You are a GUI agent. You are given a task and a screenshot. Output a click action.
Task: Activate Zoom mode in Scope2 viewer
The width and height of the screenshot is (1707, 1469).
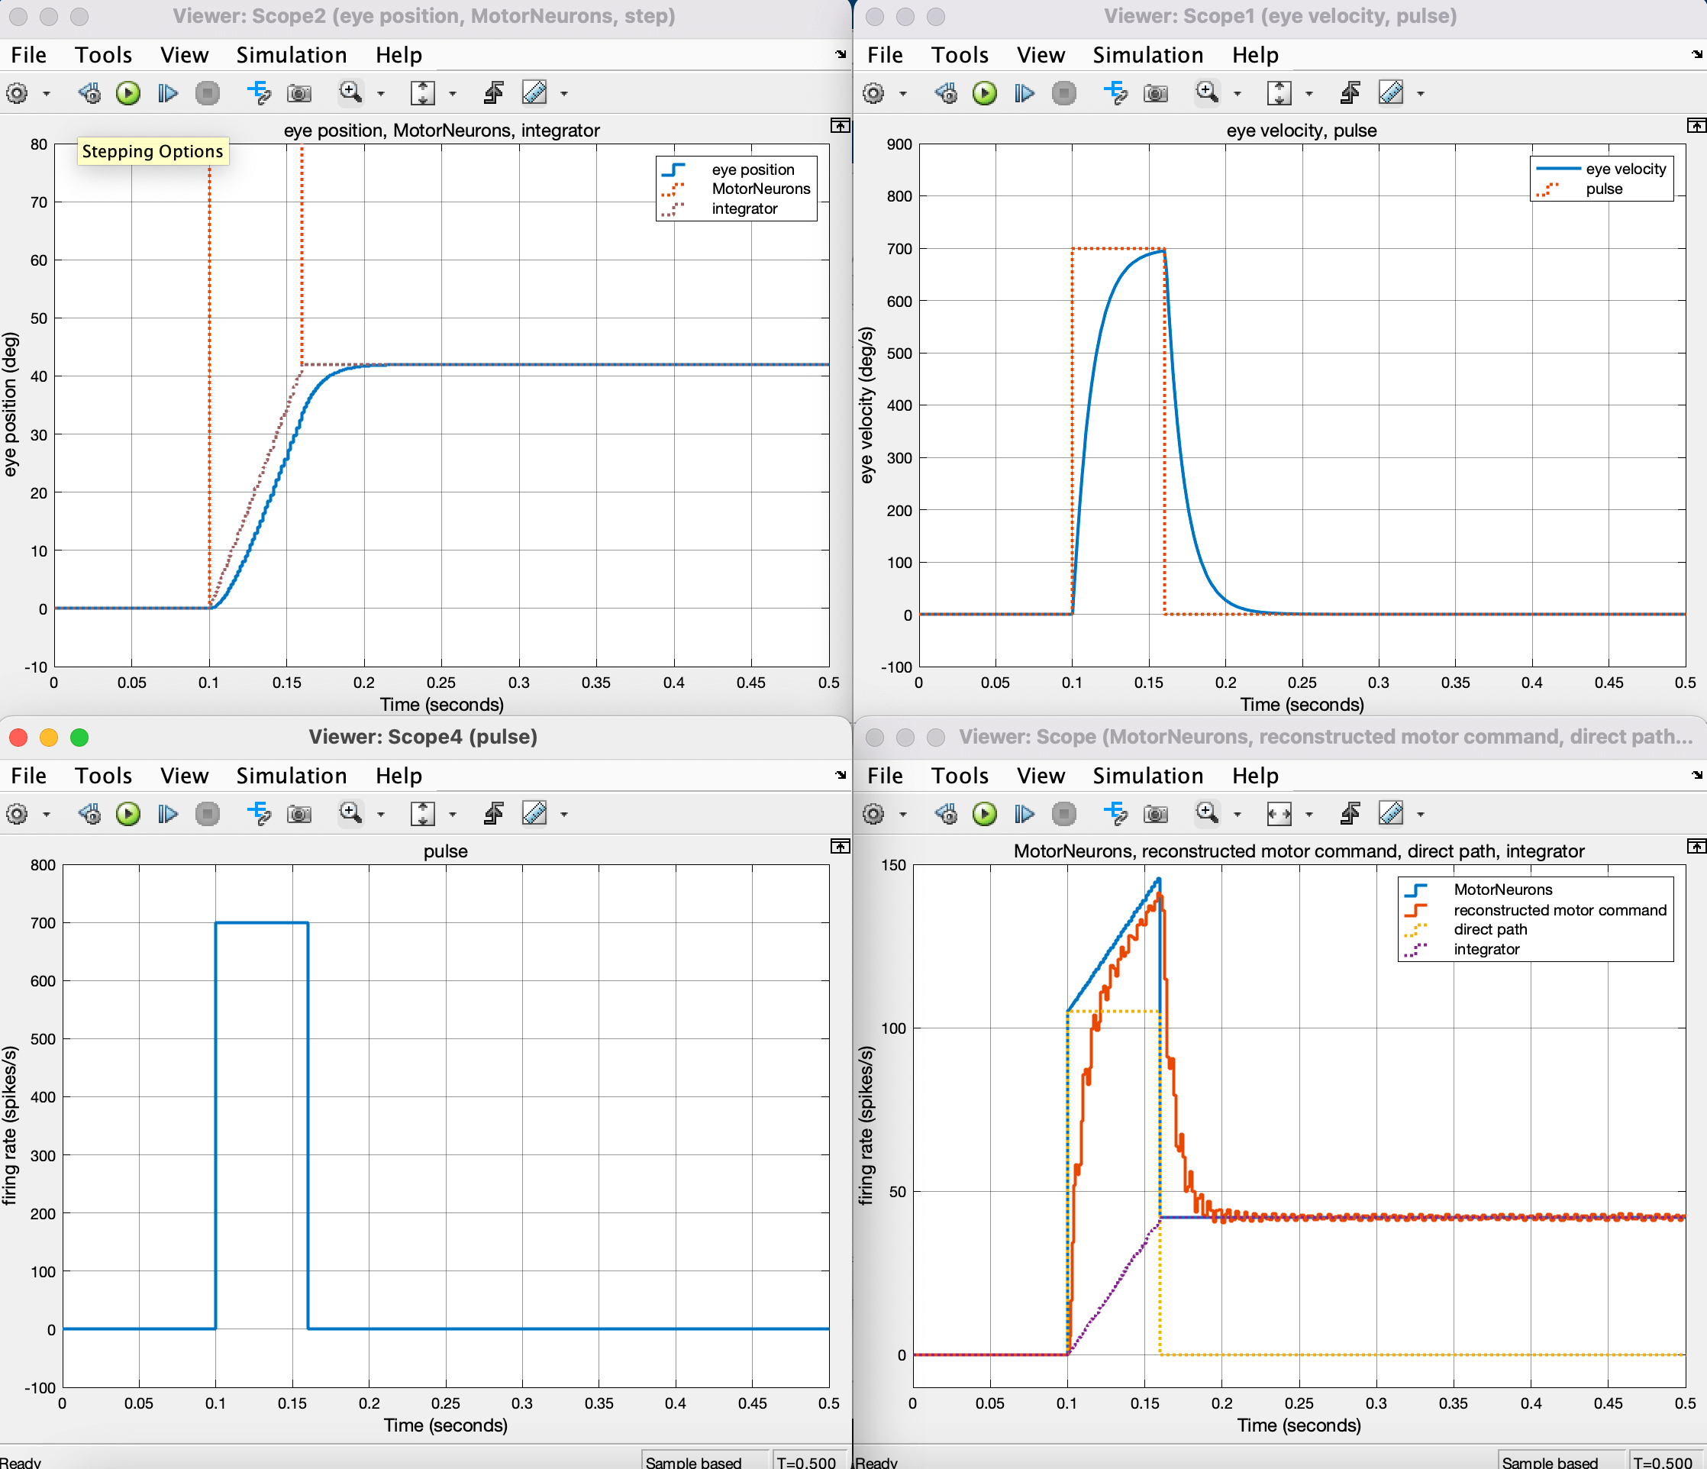click(x=352, y=93)
